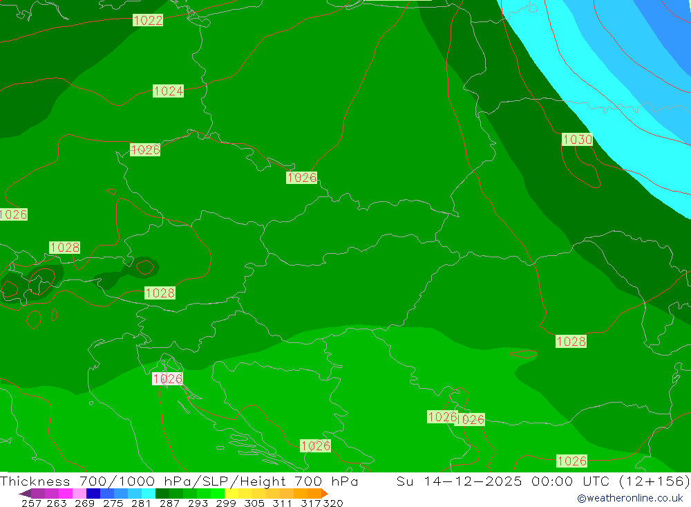
Task: Click the 1026 label with white background
Action: 167,378
